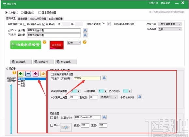Screen dimensions: 189x137
Task: Choose the red 背景图片 thumbnail
Action: 57,45
